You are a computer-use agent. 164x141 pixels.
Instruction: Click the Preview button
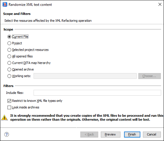pos(110,134)
